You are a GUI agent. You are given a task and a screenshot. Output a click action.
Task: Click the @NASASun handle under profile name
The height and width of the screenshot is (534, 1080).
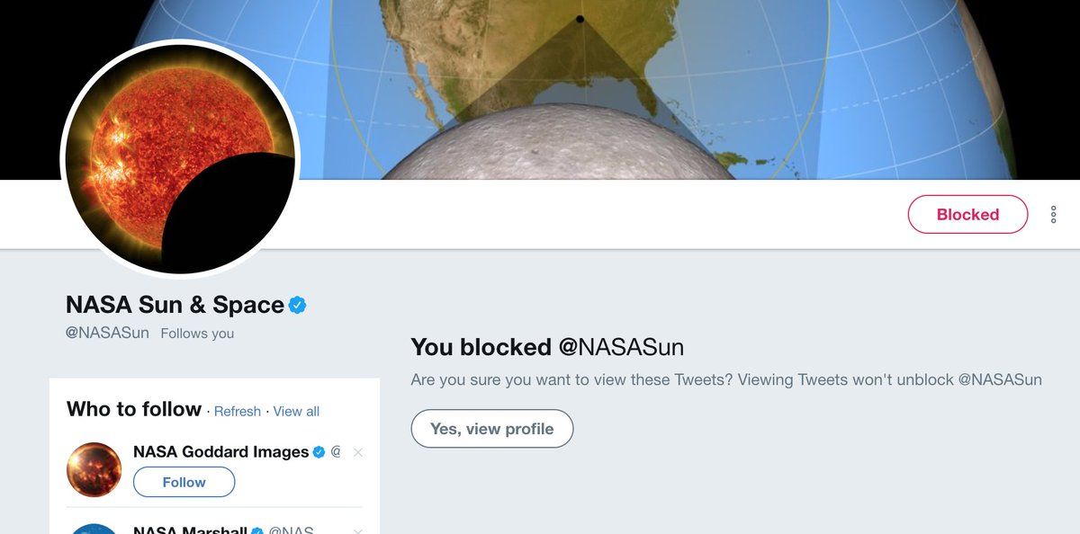(107, 333)
